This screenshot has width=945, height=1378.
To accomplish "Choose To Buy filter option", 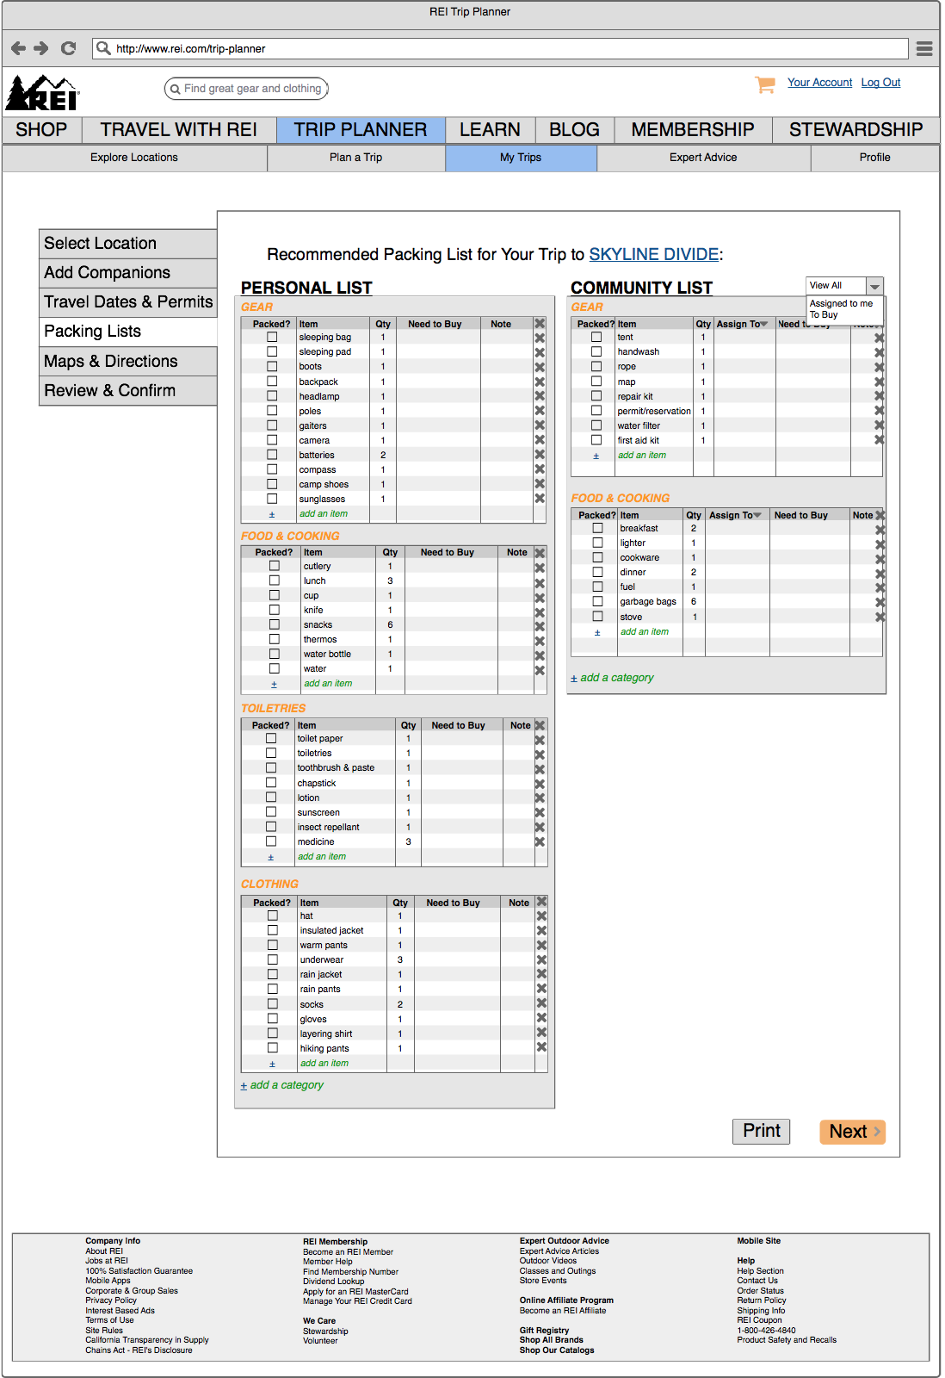I will [824, 314].
